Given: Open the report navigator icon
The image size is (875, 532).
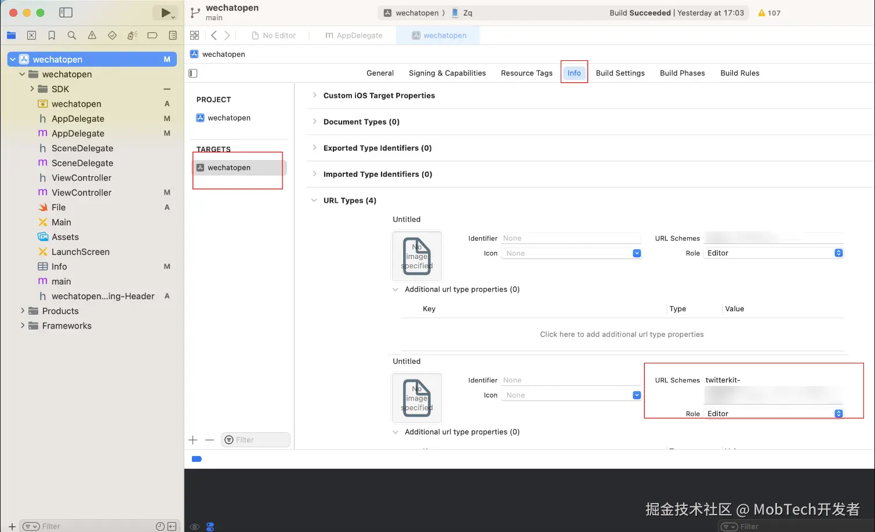Looking at the screenshot, I should tap(172, 35).
